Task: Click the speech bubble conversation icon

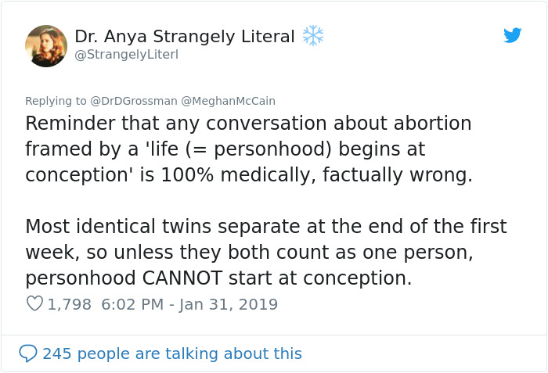Action: click(x=28, y=353)
